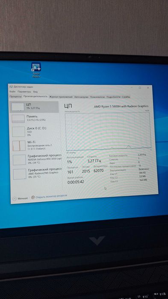The height and width of the screenshot is (299, 168).
Task: Switch to the Процессы tab
Action: click(15, 96)
